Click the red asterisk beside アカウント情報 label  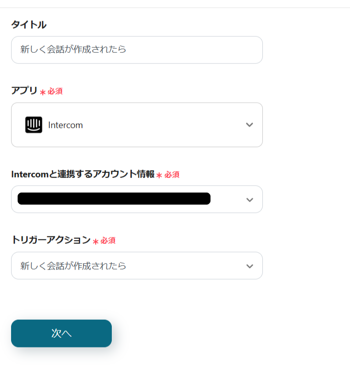[x=159, y=175]
